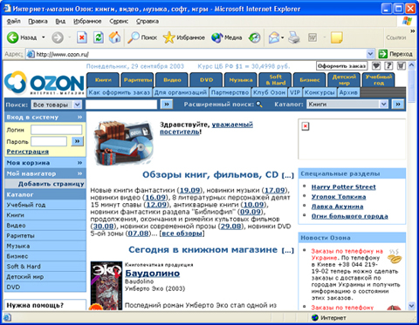Image resolution: width=419 pixels, height=325 pixels.
Task: Open Media (Медиа) globe icon
Action: point(216,37)
